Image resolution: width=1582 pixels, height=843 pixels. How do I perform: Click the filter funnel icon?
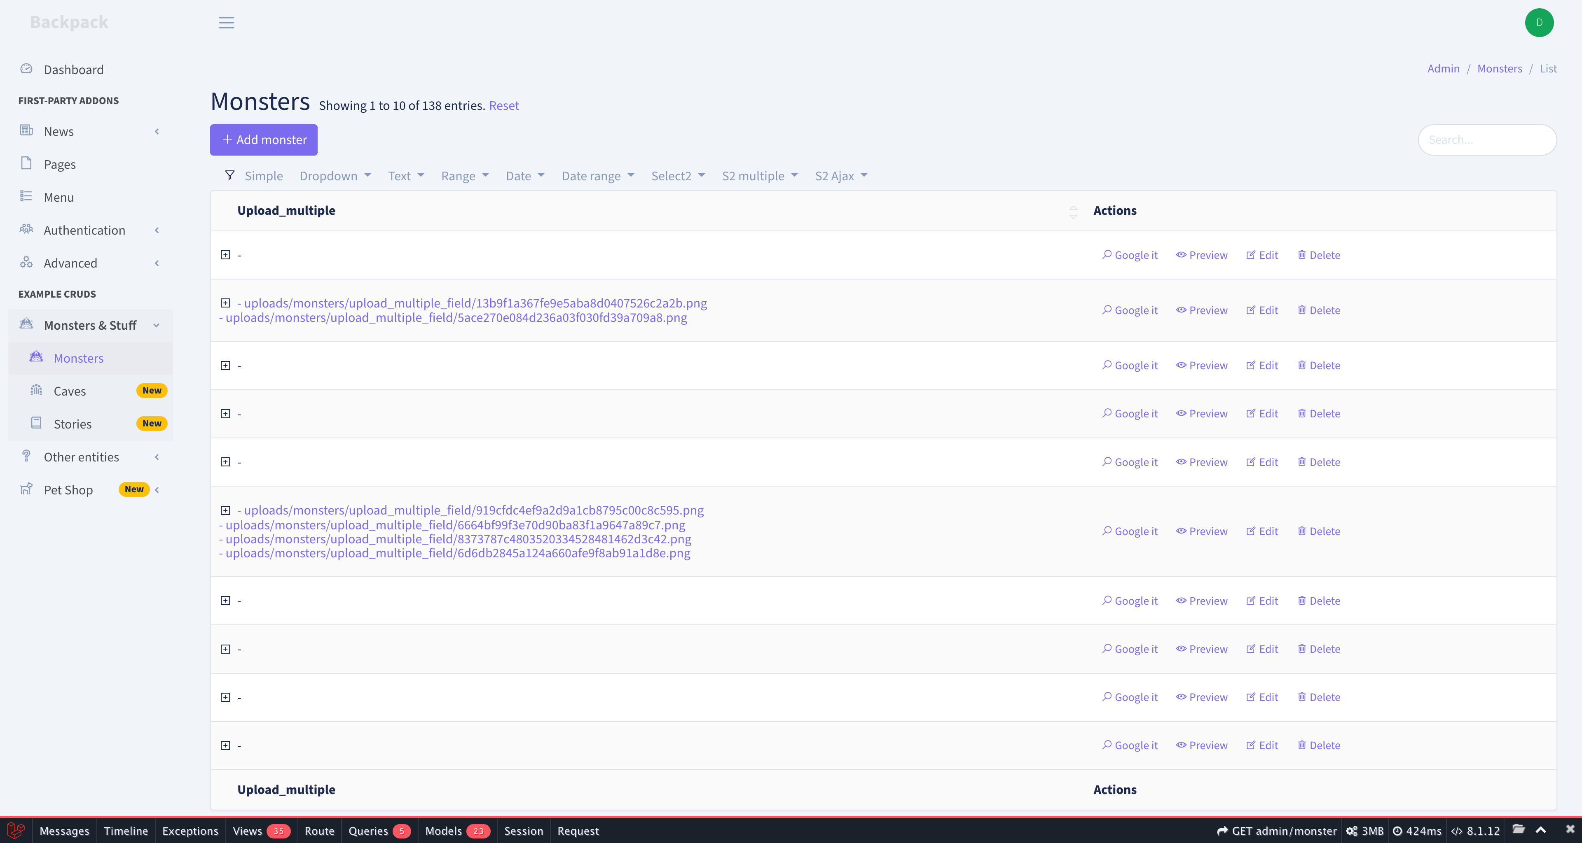point(230,175)
